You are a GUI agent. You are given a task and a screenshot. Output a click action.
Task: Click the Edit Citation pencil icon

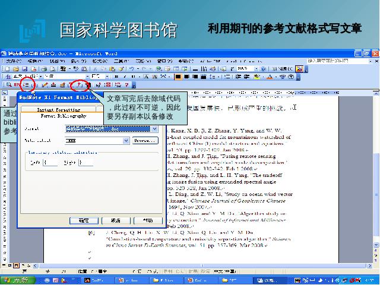(45, 85)
